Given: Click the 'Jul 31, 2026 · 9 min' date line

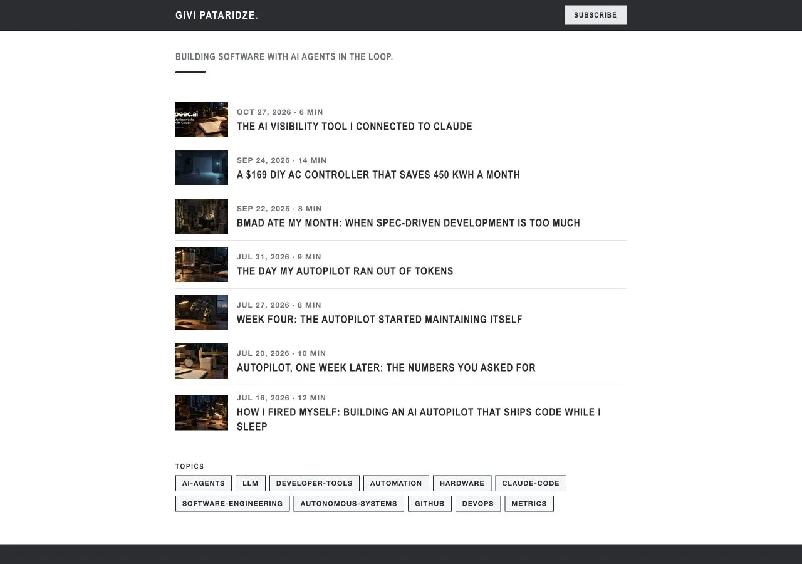Looking at the screenshot, I should pyautogui.click(x=279, y=257).
